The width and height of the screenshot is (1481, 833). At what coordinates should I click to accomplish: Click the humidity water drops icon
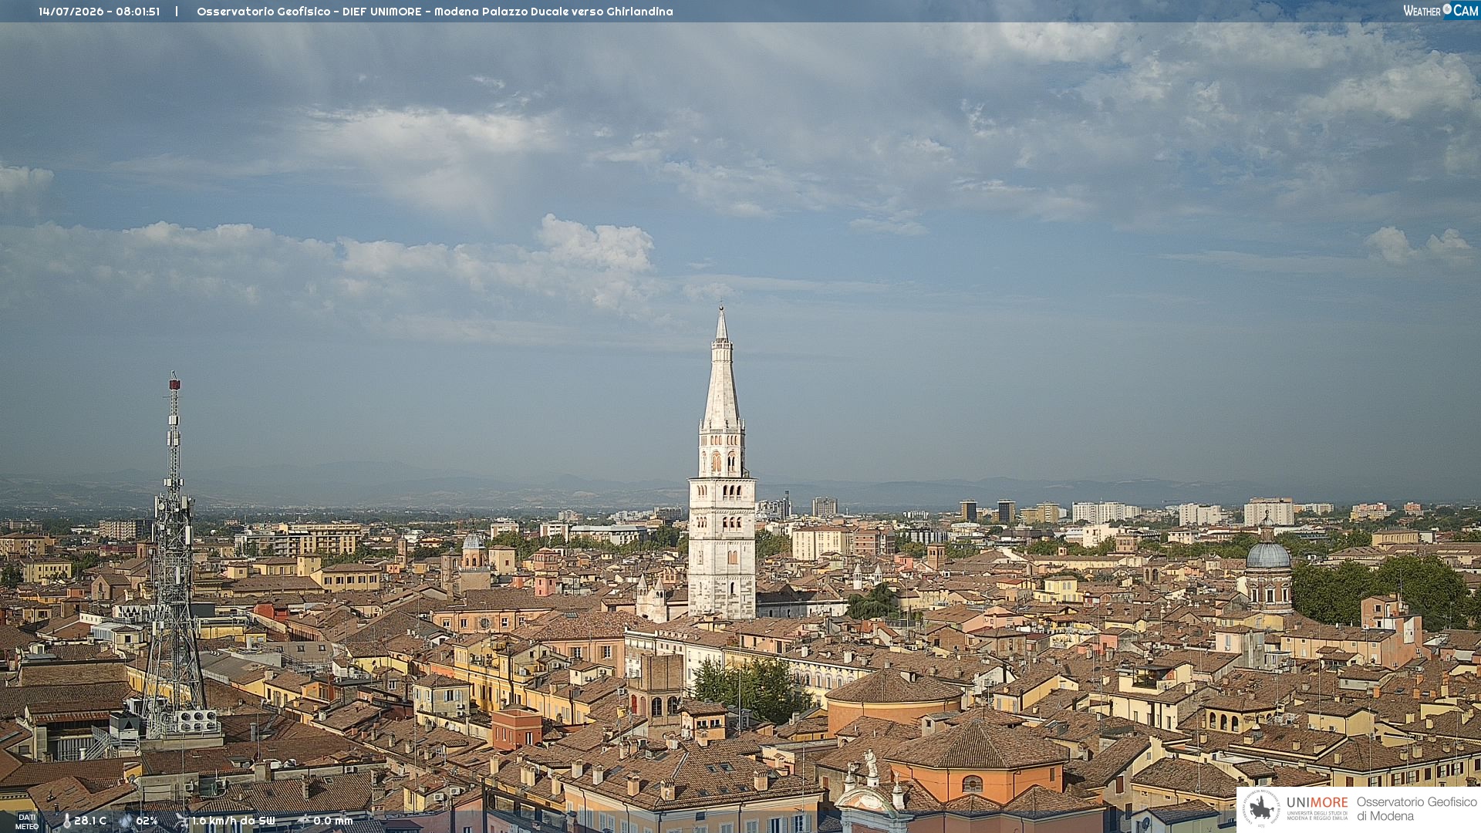click(126, 821)
